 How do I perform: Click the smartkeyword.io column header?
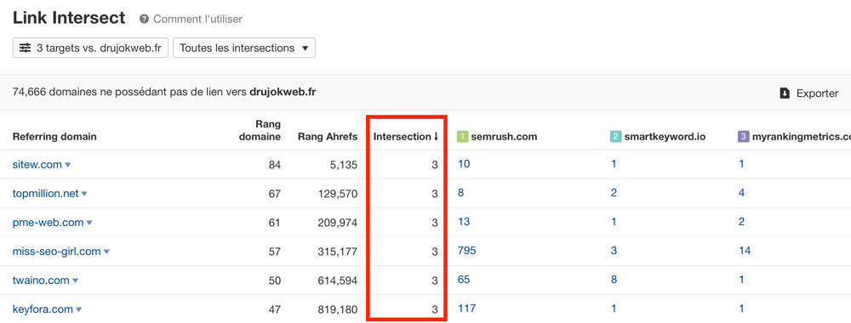(665, 137)
